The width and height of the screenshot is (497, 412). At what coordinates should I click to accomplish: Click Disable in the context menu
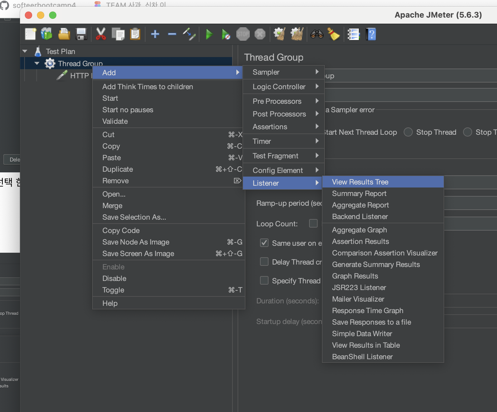(168, 278)
